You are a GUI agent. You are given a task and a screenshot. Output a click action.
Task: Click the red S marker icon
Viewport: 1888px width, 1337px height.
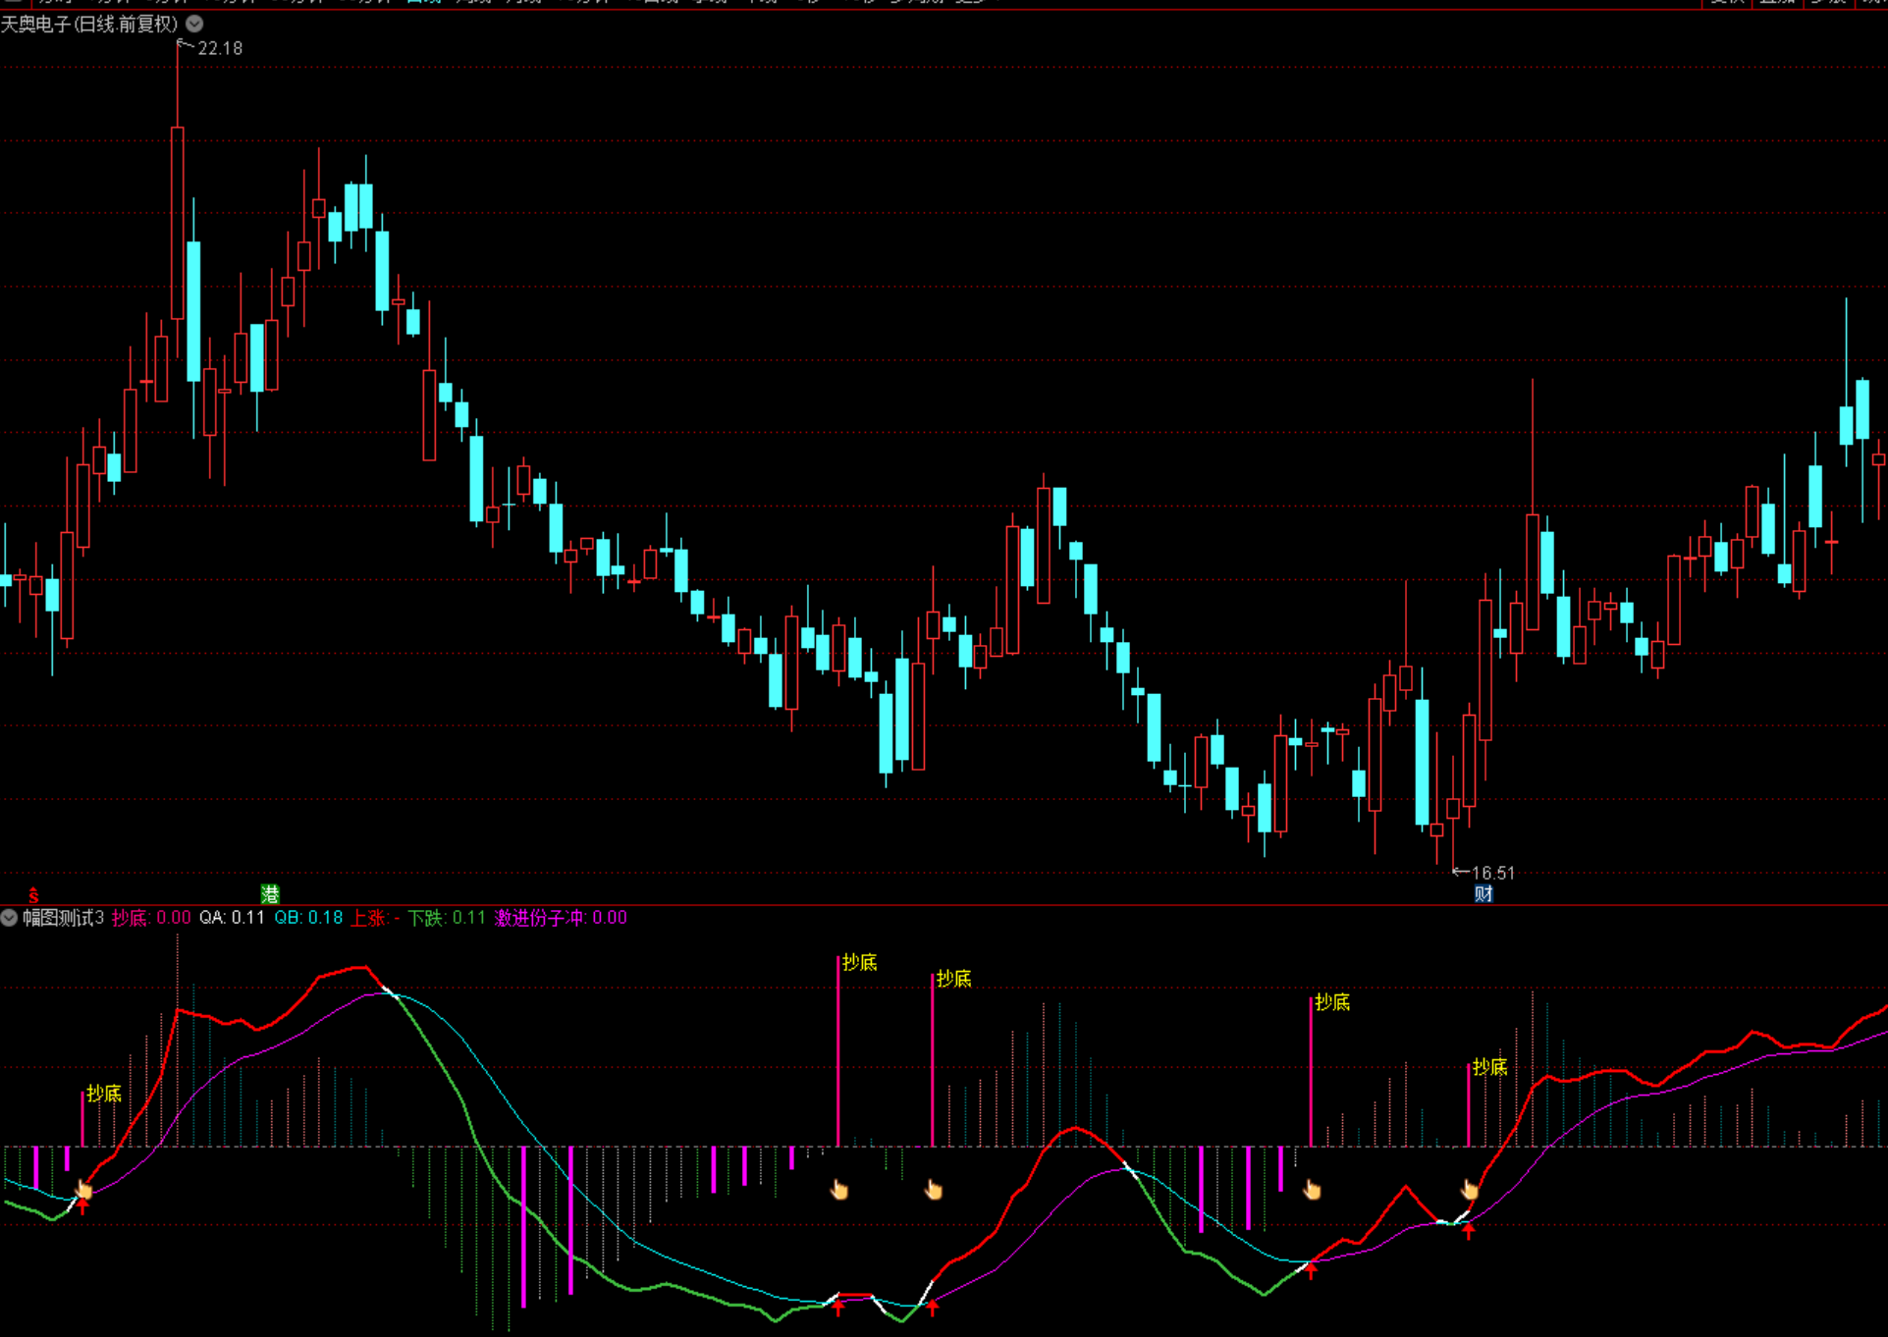point(33,895)
